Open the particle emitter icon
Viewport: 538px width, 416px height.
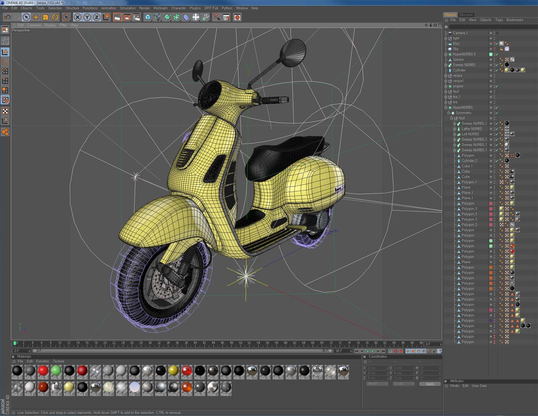tap(206, 17)
